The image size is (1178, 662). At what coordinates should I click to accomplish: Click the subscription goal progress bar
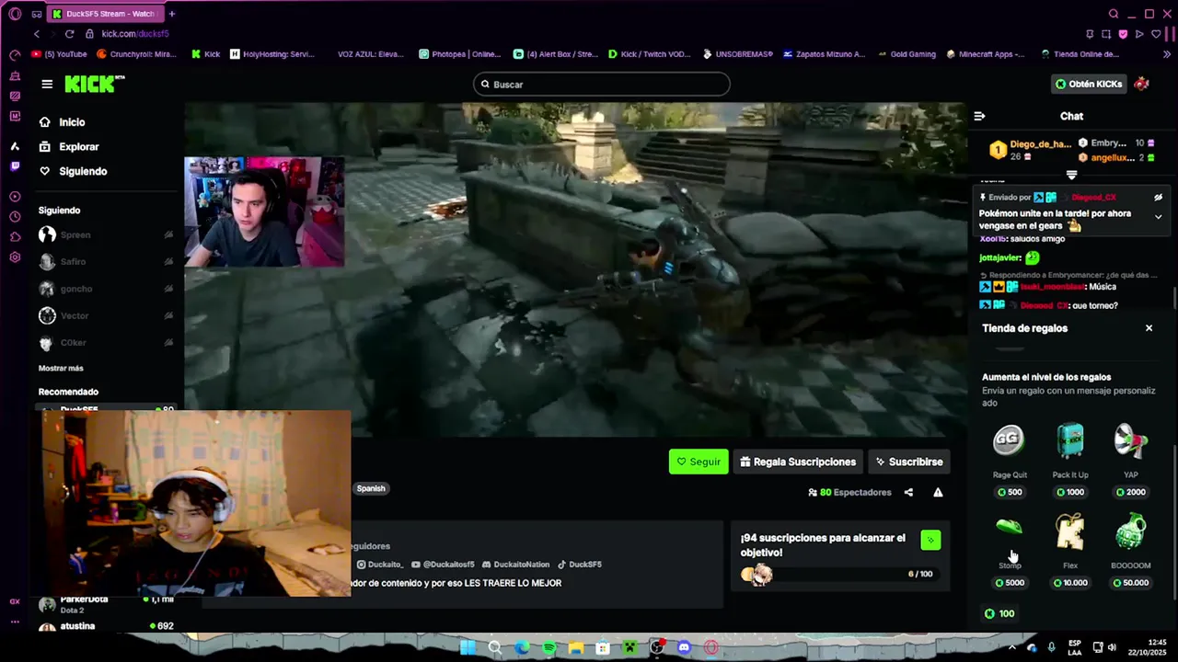(x=839, y=575)
